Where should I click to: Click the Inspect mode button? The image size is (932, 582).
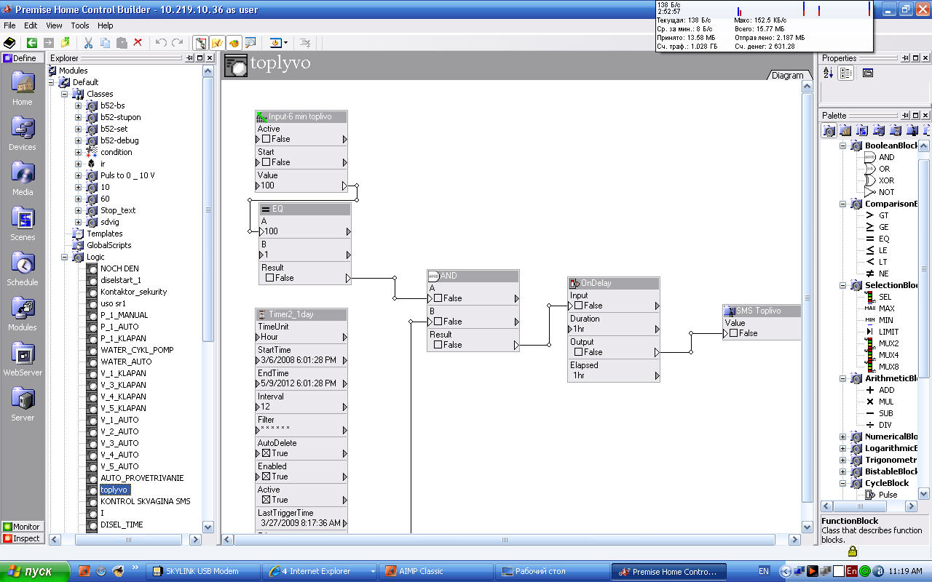[21, 538]
